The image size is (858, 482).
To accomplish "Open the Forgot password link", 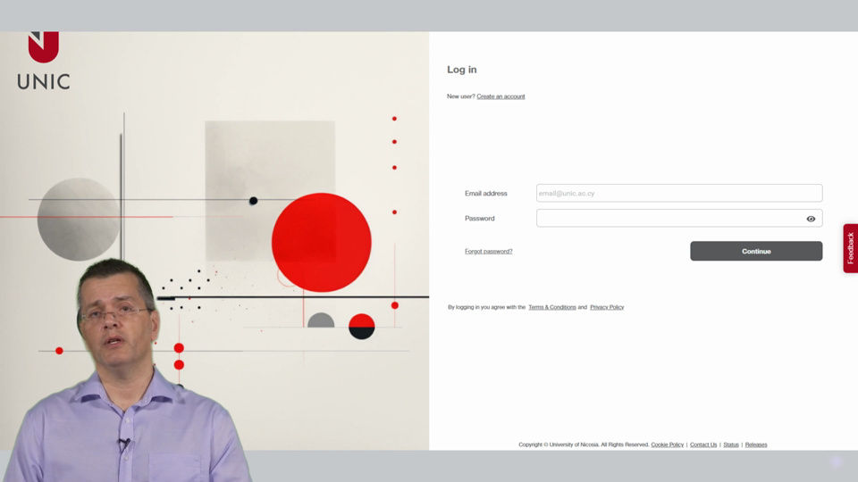I will pyautogui.click(x=488, y=252).
